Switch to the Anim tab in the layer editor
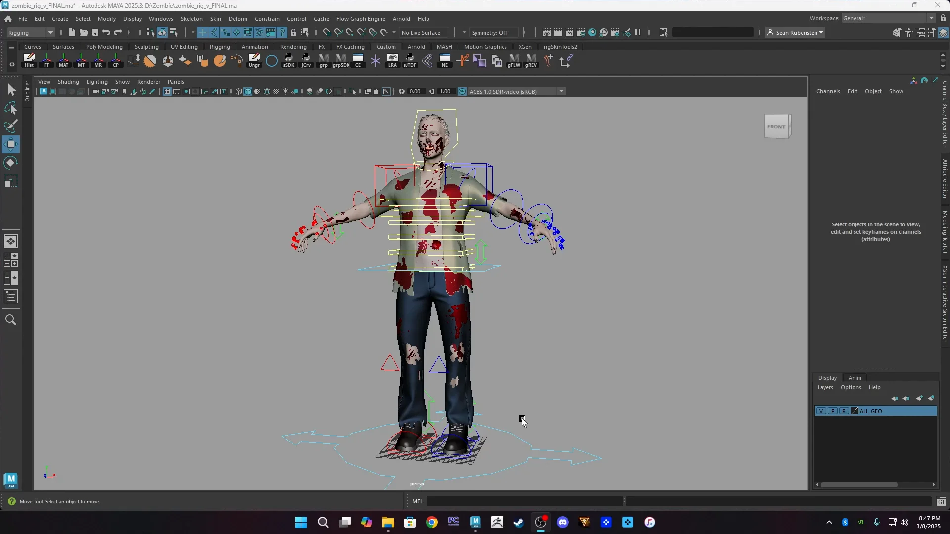This screenshot has height=534, width=950. (855, 377)
